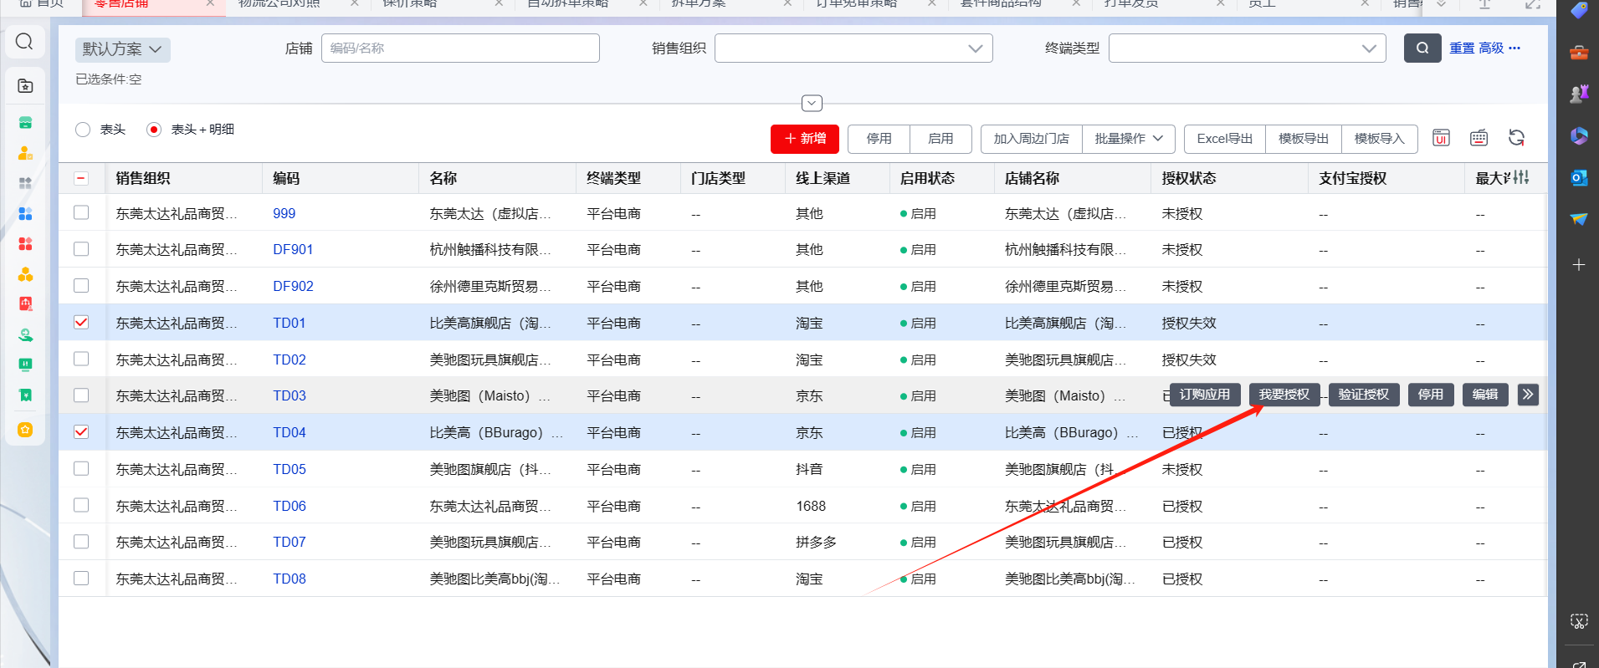Click the 启用 button in toolbar

pyautogui.click(x=940, y=139)
